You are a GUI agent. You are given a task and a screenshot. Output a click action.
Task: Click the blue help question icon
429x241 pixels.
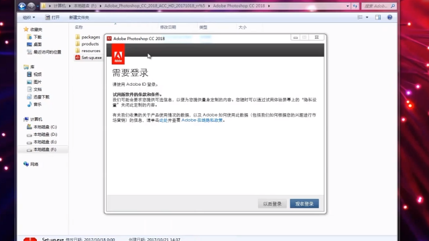pyautogui.click(x=389, y=17)
